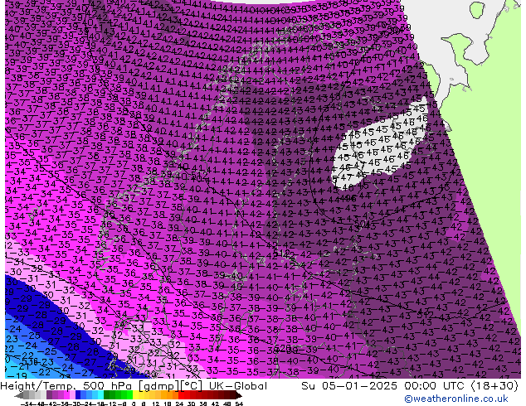The height and width of the screenshot is (406, 526).
Task: Click the 'UK-Global' model name label
Action: point(238,386)
